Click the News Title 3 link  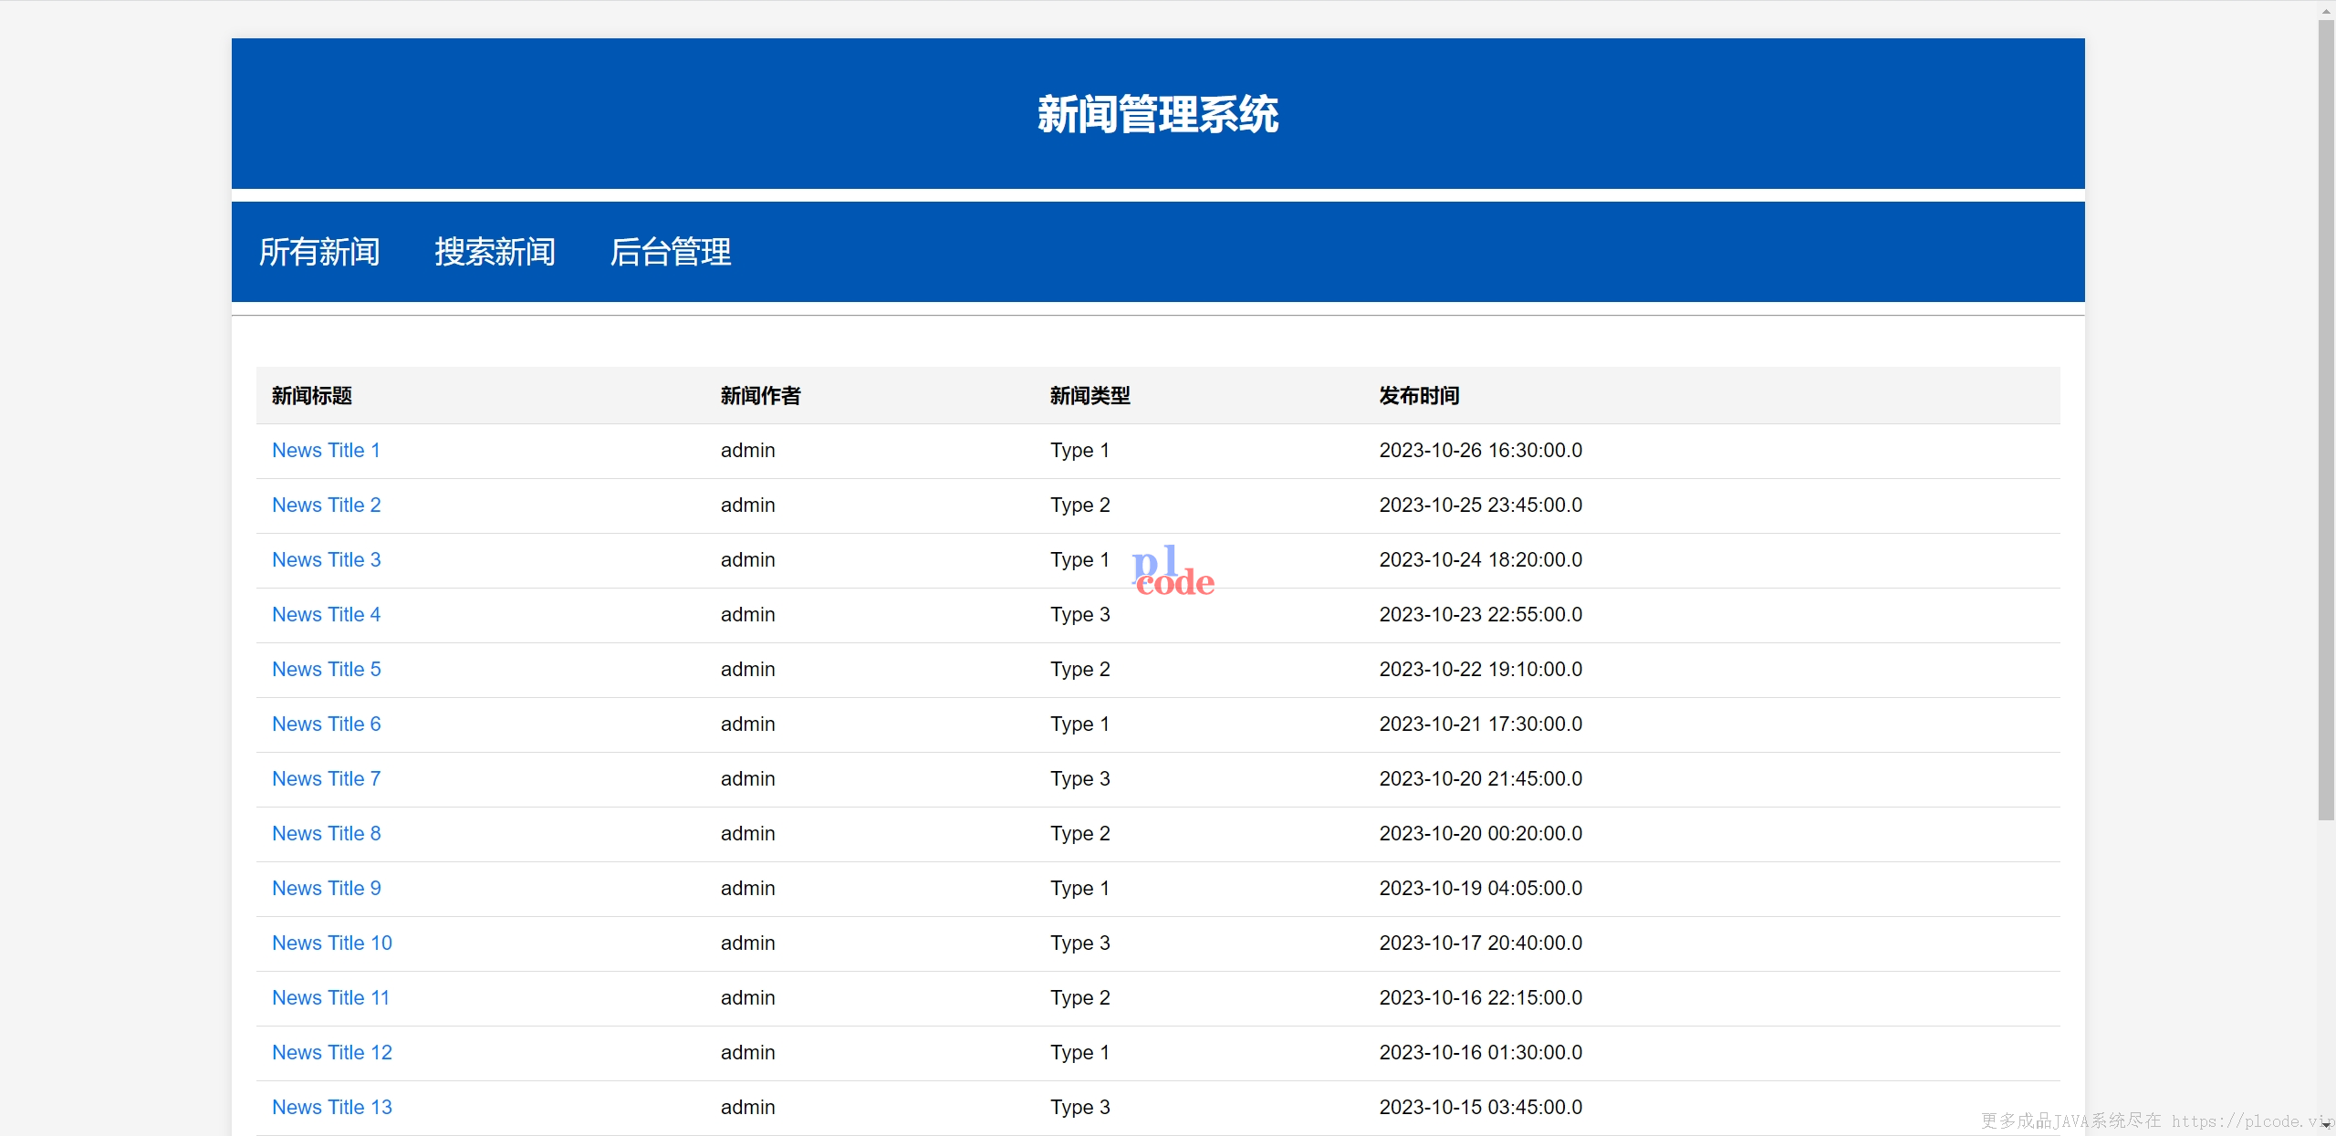pos(327,560)
